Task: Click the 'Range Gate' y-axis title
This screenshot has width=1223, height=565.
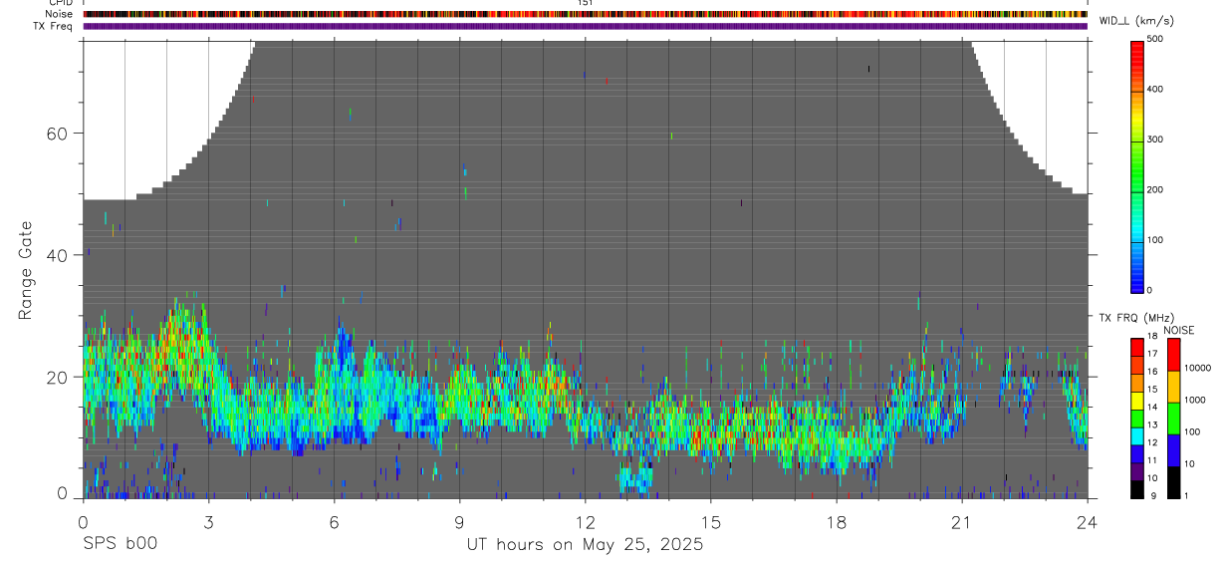Action: pyautogui.click(x=27, y=271)
